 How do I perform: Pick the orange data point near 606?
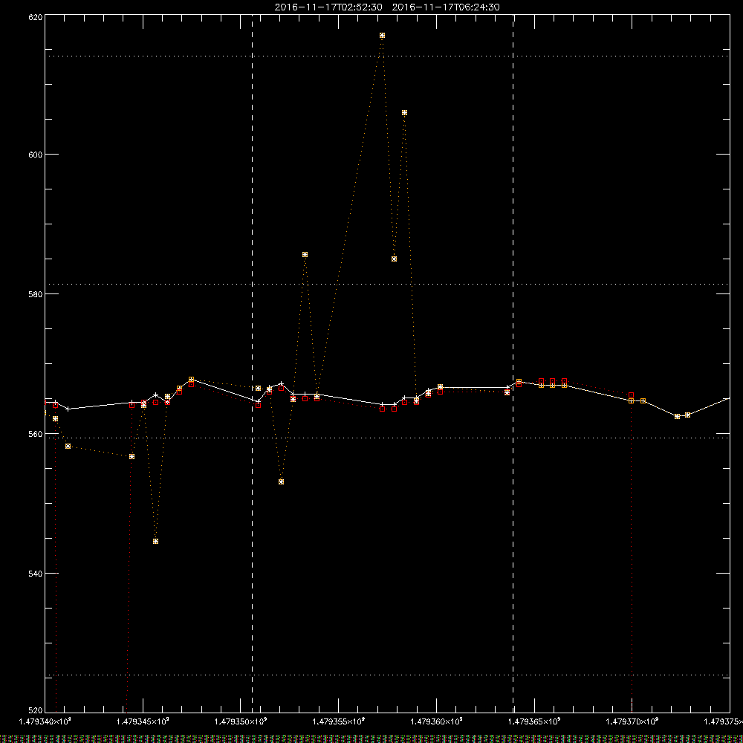point(405,113)
